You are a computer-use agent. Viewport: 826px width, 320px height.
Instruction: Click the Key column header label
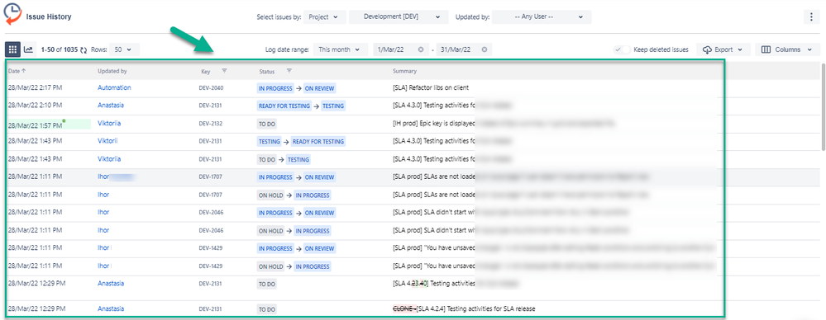205,71
